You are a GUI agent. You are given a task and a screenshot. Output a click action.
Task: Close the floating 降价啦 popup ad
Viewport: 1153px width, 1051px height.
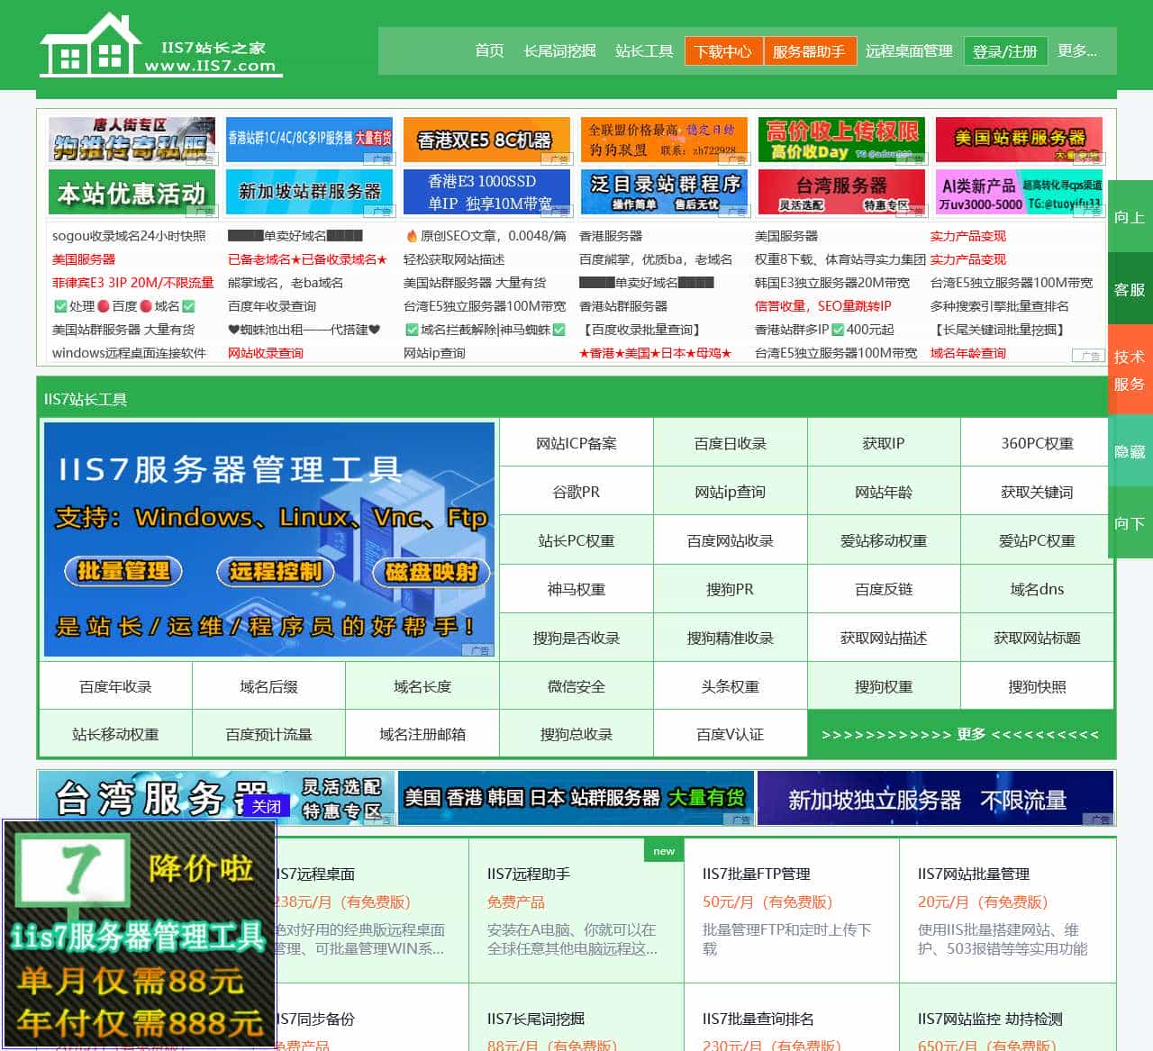click(266, 806)
